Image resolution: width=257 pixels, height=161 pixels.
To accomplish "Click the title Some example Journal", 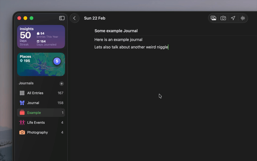I will coord(116,31).
